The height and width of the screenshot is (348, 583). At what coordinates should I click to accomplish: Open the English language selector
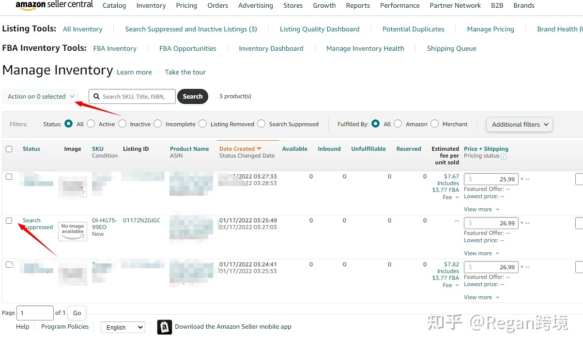point(123,327)
